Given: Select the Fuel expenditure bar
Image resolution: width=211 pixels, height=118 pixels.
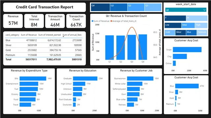Looking at the screenshot, I should coord(29,89).
